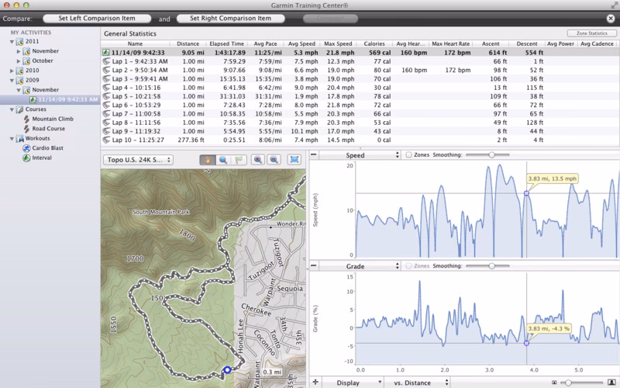
Task: Close the comparison bar with X button
Action: click(611, 18)
